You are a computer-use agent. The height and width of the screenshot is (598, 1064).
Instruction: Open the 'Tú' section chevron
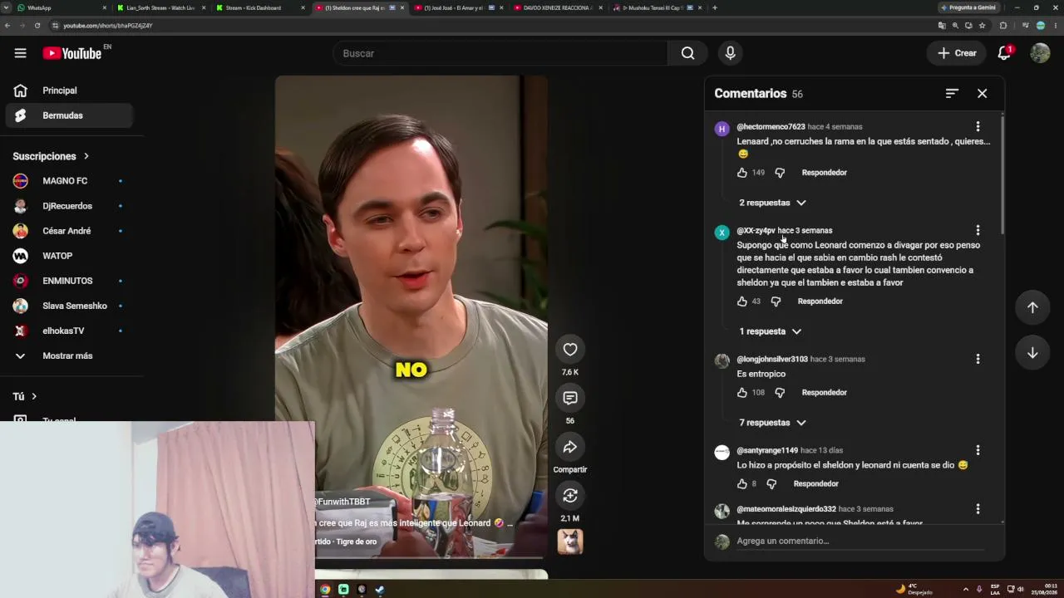pyautogui.click(x=34, y=397)
